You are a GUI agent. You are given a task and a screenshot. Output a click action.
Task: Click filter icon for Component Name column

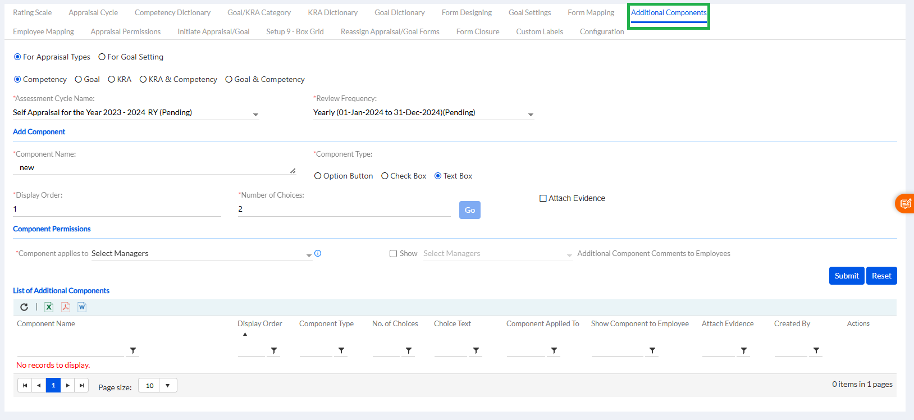coord(133,351)
